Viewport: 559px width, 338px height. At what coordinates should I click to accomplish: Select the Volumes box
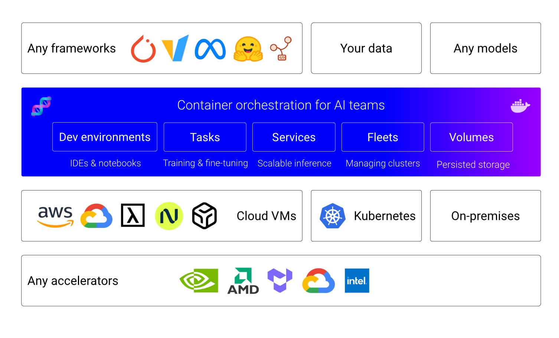pos(471,137)
